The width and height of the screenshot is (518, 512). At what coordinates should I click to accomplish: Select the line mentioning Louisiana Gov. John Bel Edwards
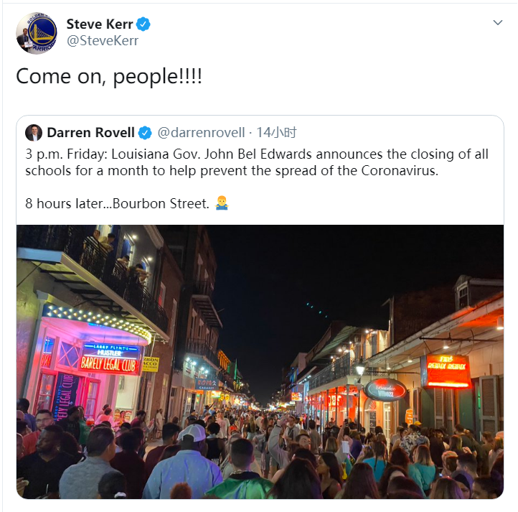click(257, 154)
